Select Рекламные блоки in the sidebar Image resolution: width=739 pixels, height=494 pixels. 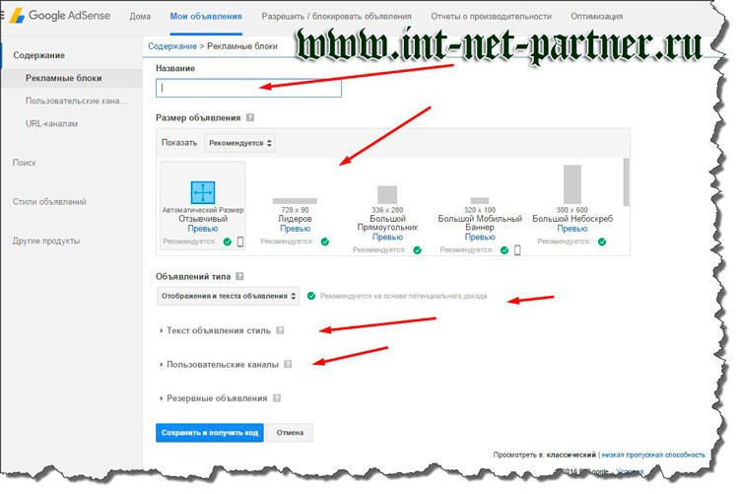(64, 78)
